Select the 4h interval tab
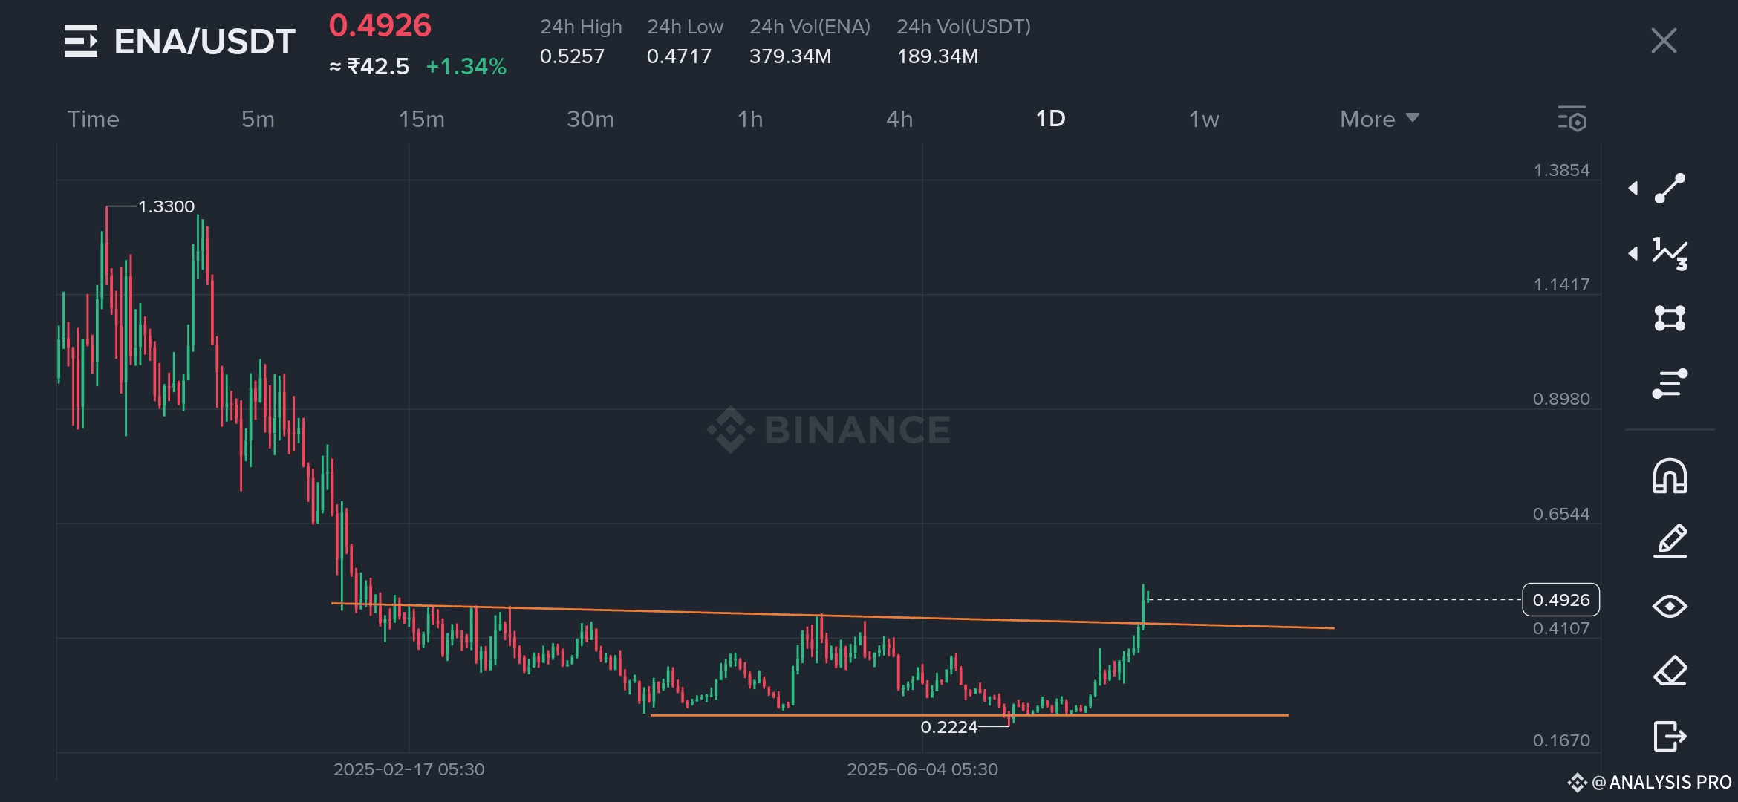 point(899,119)
